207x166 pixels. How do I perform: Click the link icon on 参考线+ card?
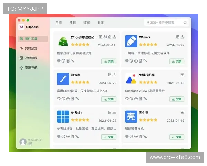tap(77, 136)
